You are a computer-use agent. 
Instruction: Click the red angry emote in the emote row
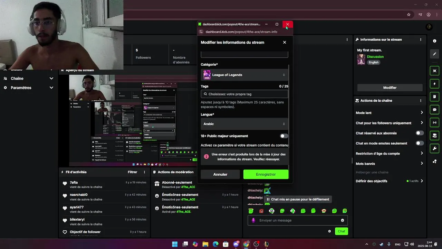(261, 211)
